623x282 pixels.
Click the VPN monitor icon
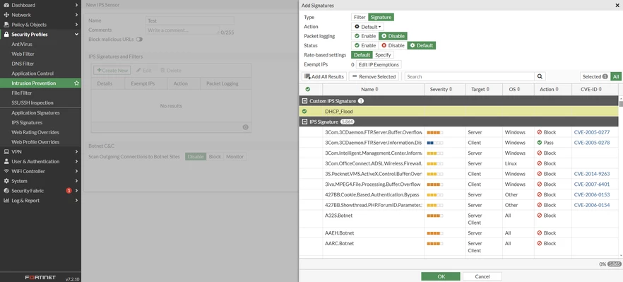point(6,151)
